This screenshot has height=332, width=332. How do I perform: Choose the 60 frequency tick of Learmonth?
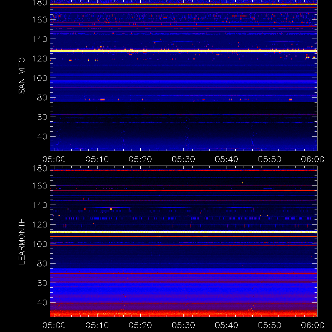42,283
